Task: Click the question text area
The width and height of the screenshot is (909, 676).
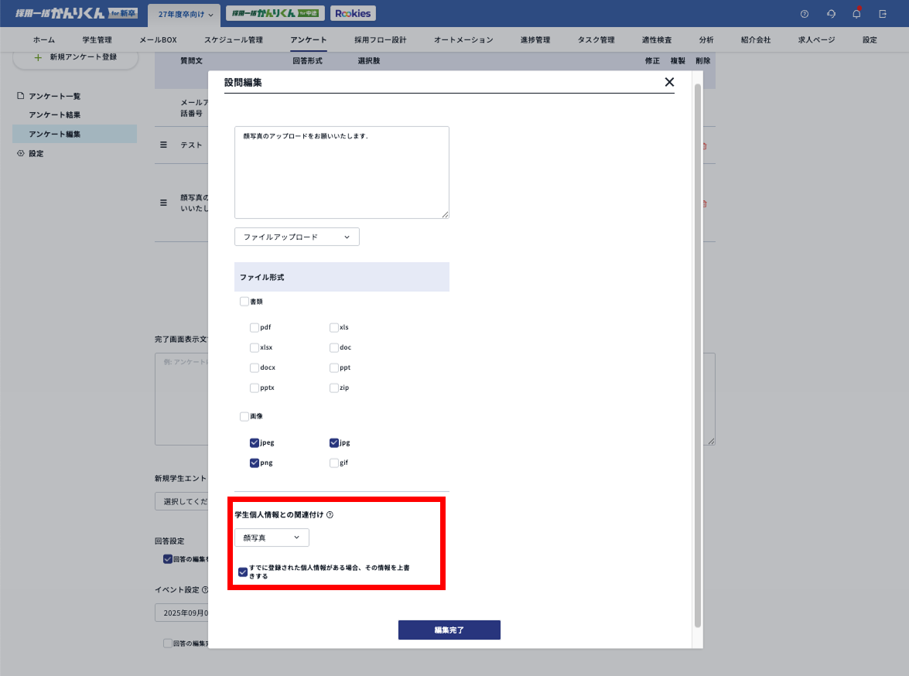Action: click(x=341, y=172)
